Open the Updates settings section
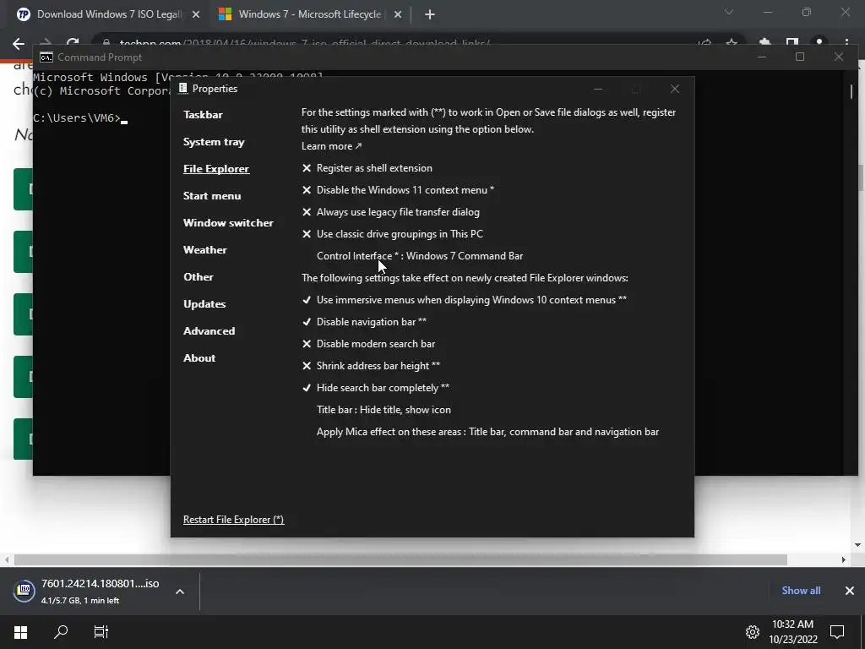This screenshot has width=865, height=649. (x=204, y=304)
